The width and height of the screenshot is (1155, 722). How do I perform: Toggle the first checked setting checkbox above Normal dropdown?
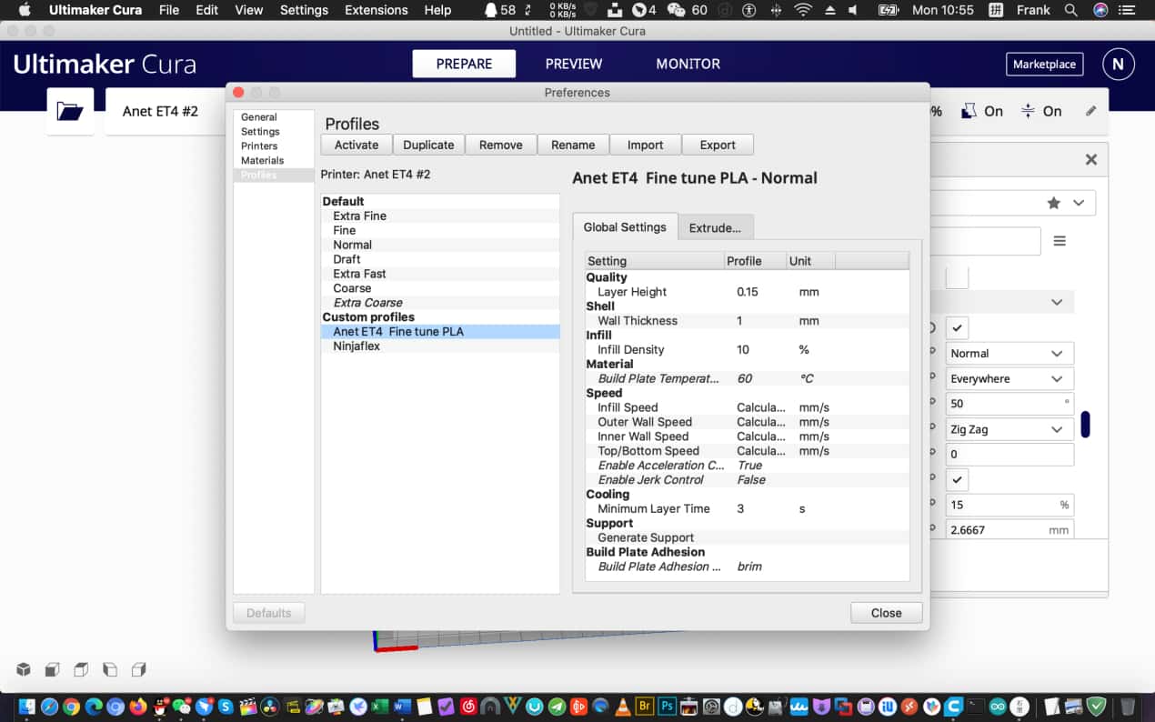[957, 327]
